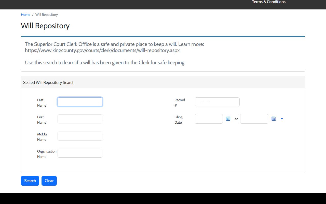Viewport: 326px width, 204px height.
Task: Click the Organization Name label
Action: (47, 154)
